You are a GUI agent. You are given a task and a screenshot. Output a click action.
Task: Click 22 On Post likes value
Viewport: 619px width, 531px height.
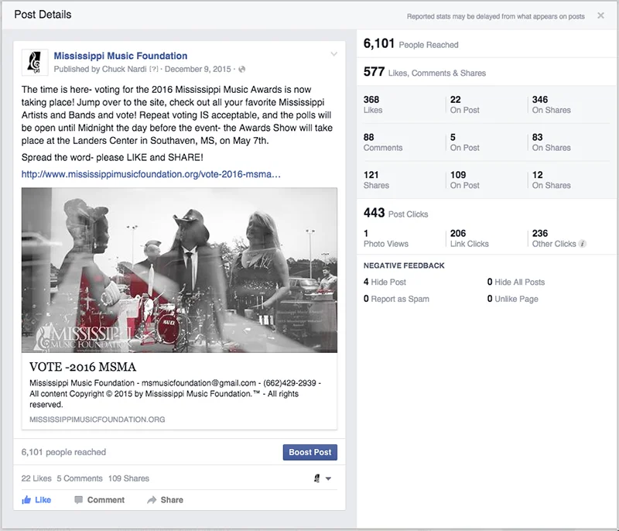465,104
